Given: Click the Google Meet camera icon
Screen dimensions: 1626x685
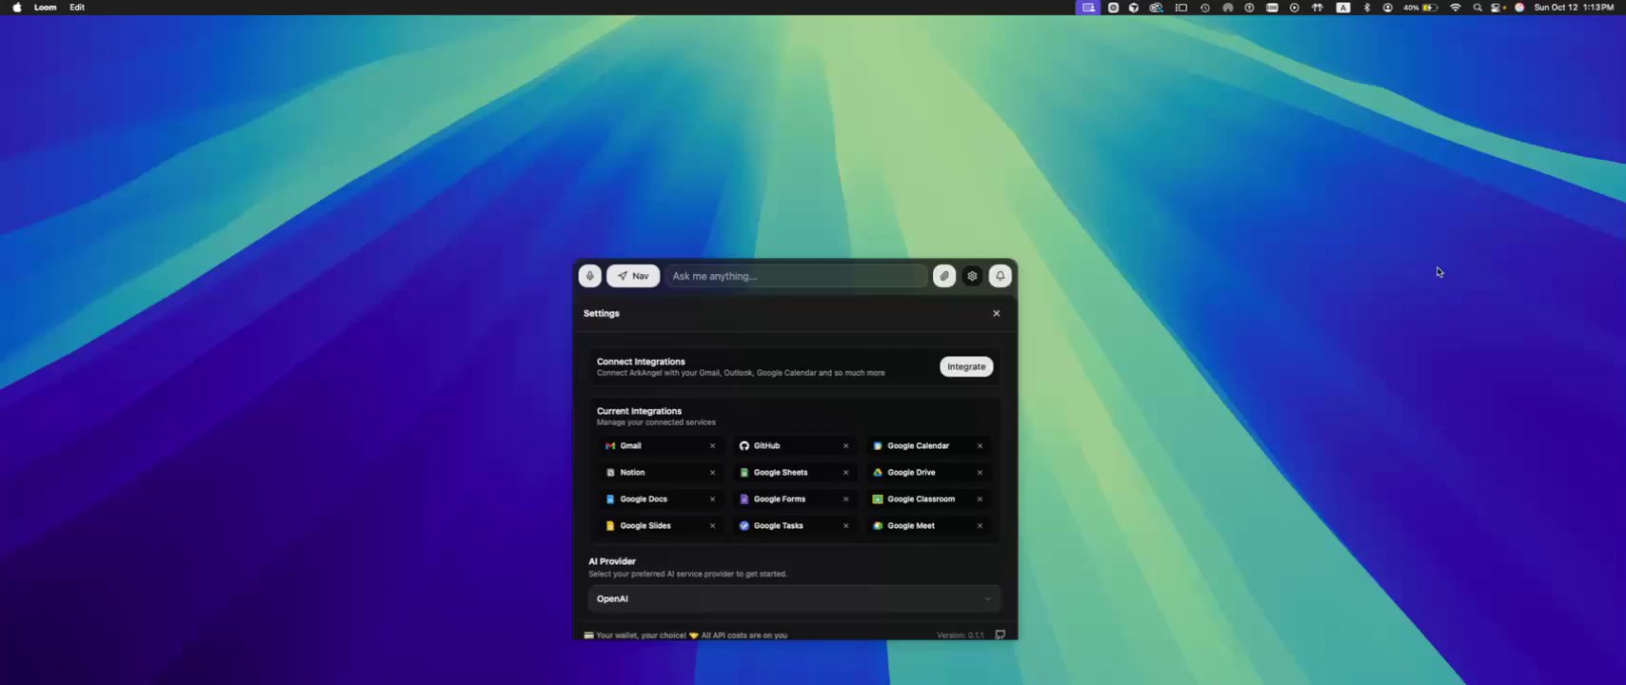Looking at the screenshot, I should [878, 525].
